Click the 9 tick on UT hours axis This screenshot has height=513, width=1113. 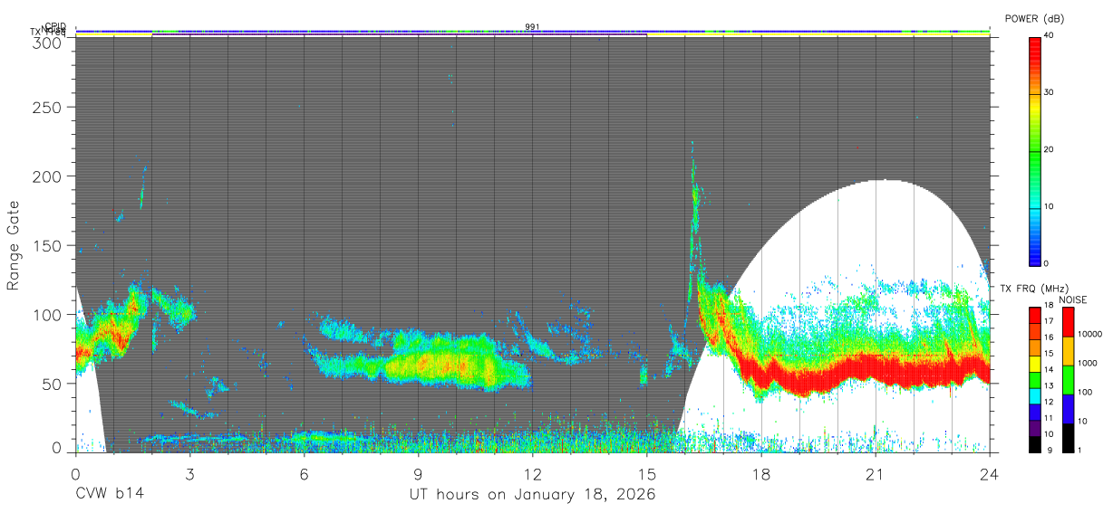pos(418,473)
